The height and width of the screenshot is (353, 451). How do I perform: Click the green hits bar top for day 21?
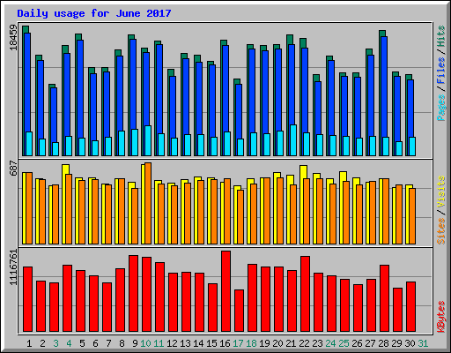click(x=290, y=40)
